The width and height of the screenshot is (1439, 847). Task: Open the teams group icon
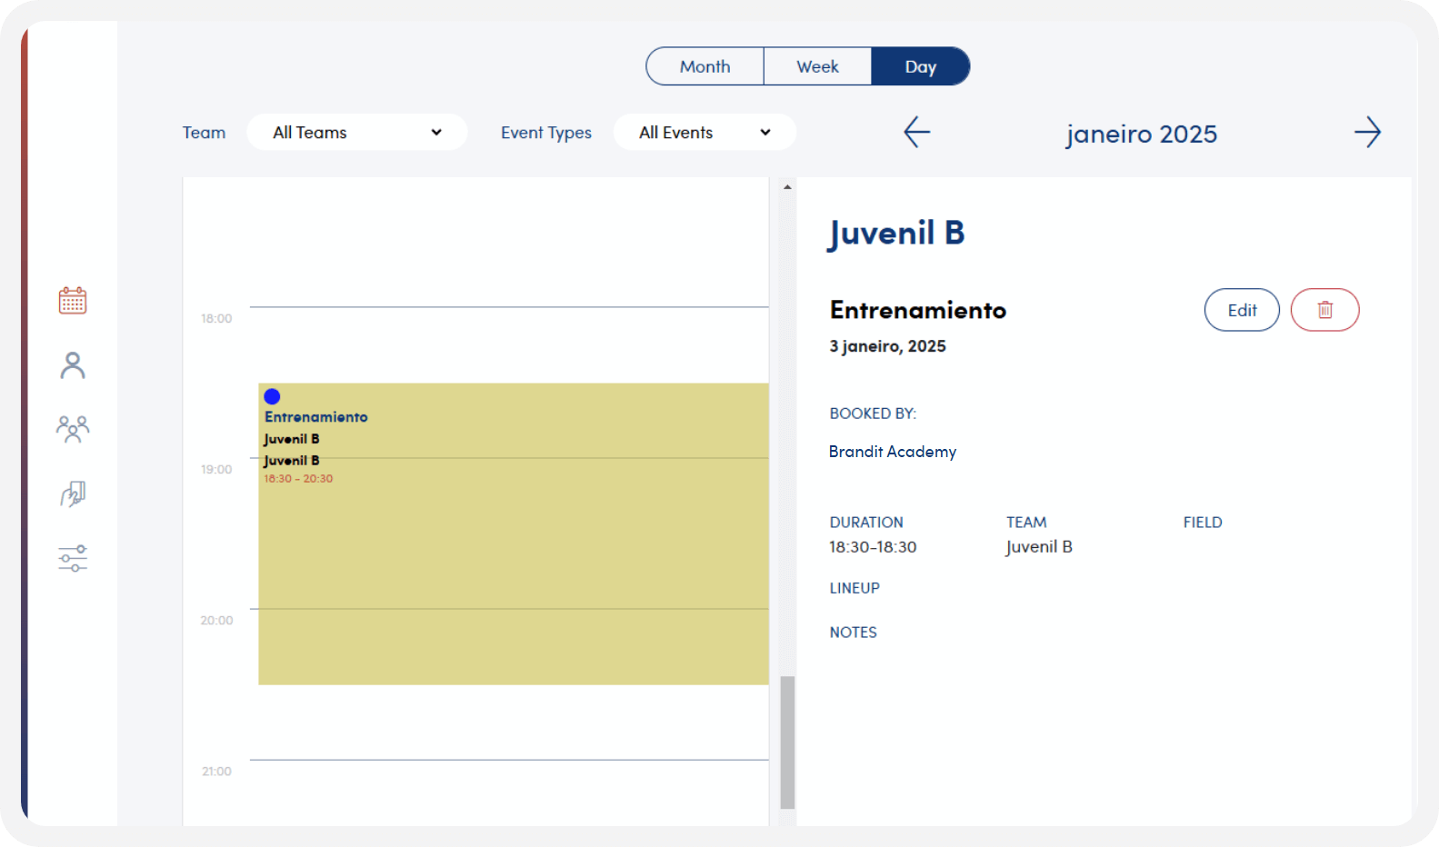pyautogui.click(x=73, y=429)
